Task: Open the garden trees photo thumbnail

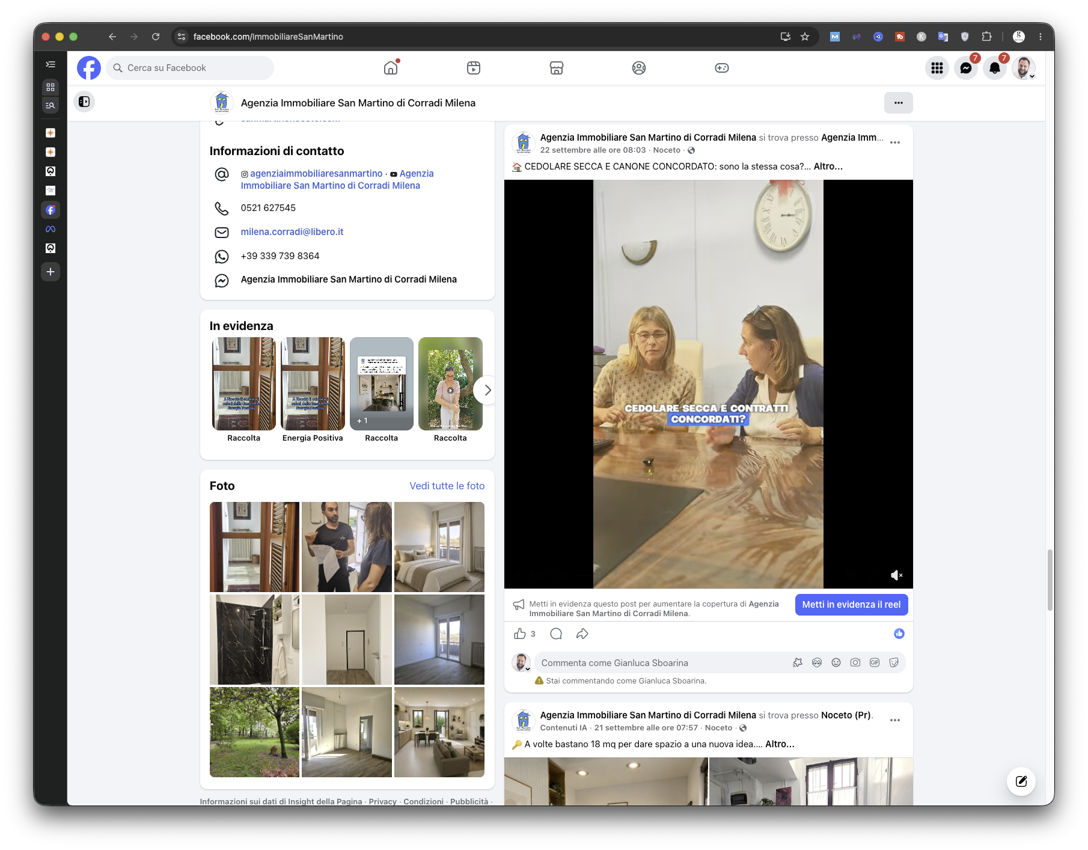Action: click(x=254, y=732)
